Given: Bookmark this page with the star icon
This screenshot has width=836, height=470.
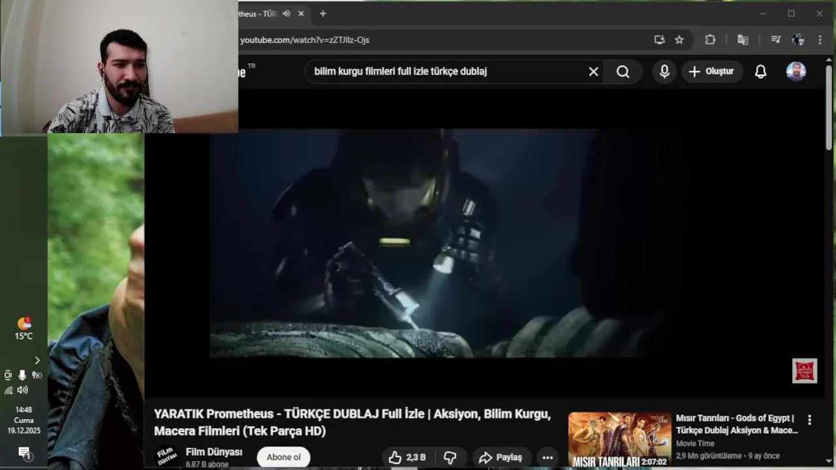Looking at the screenshot, I should pyautogui.click(x=679, y=40).
